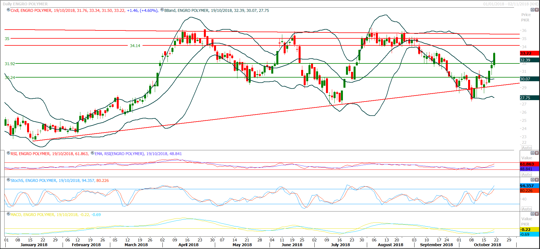
Task: Click the 61.863 RSI value tag
Action: pyautogui.click(x=529, y=164)
